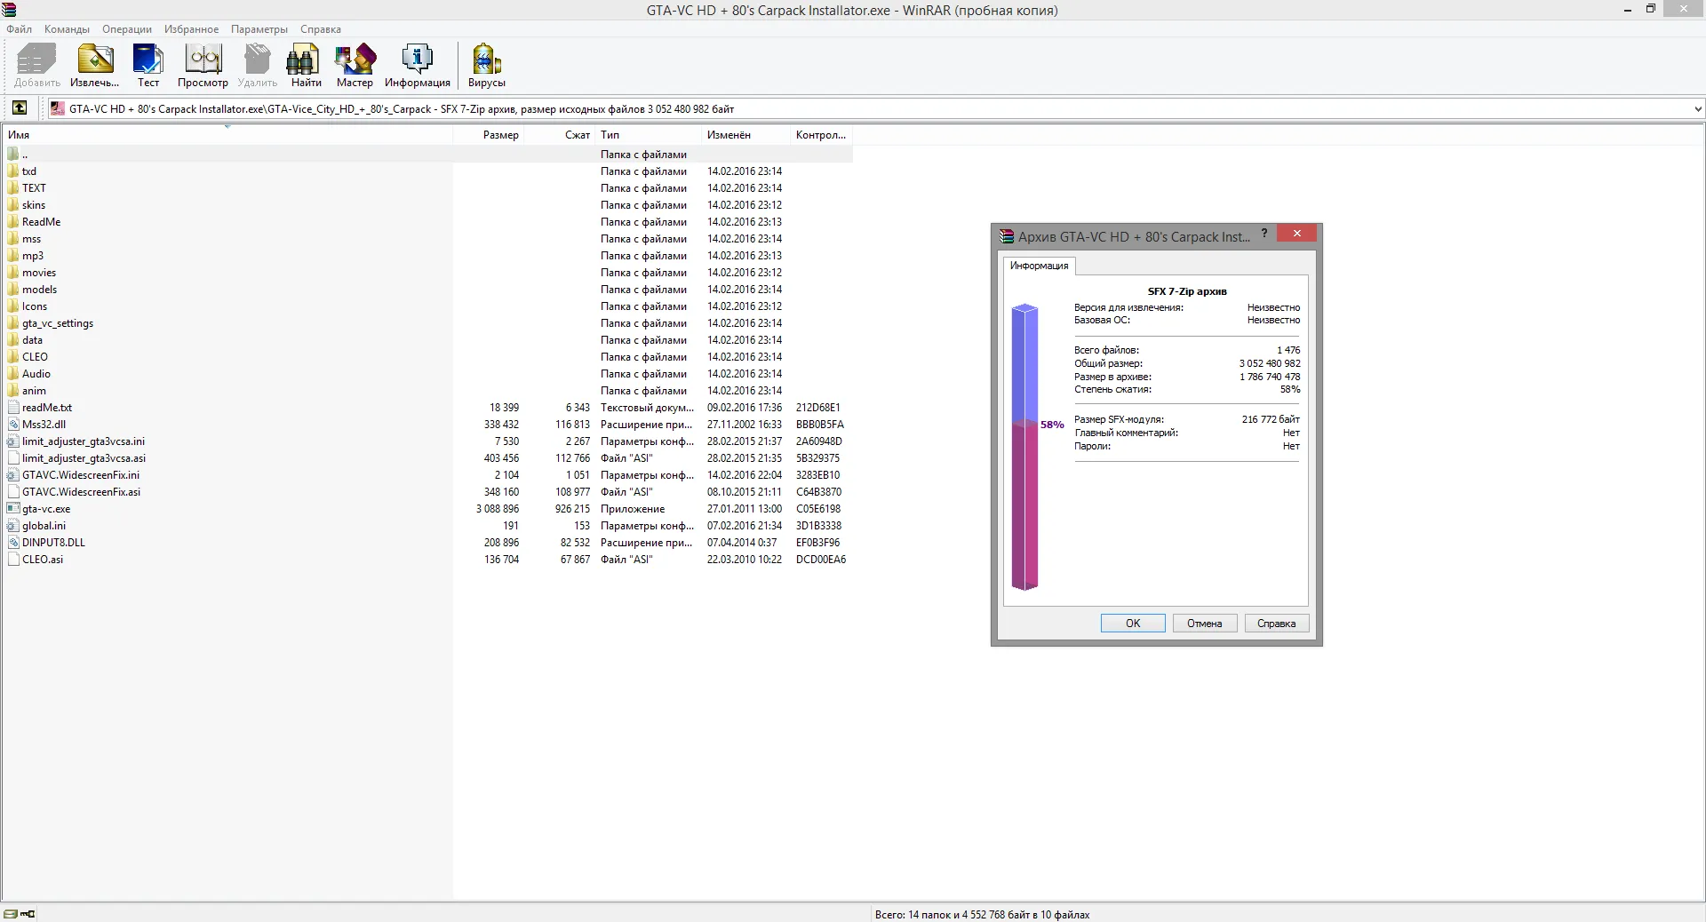The height and width of the screenshot is (922, 1706).
Task: Select the gta-vc.exe file
Action: pos(46,509)
